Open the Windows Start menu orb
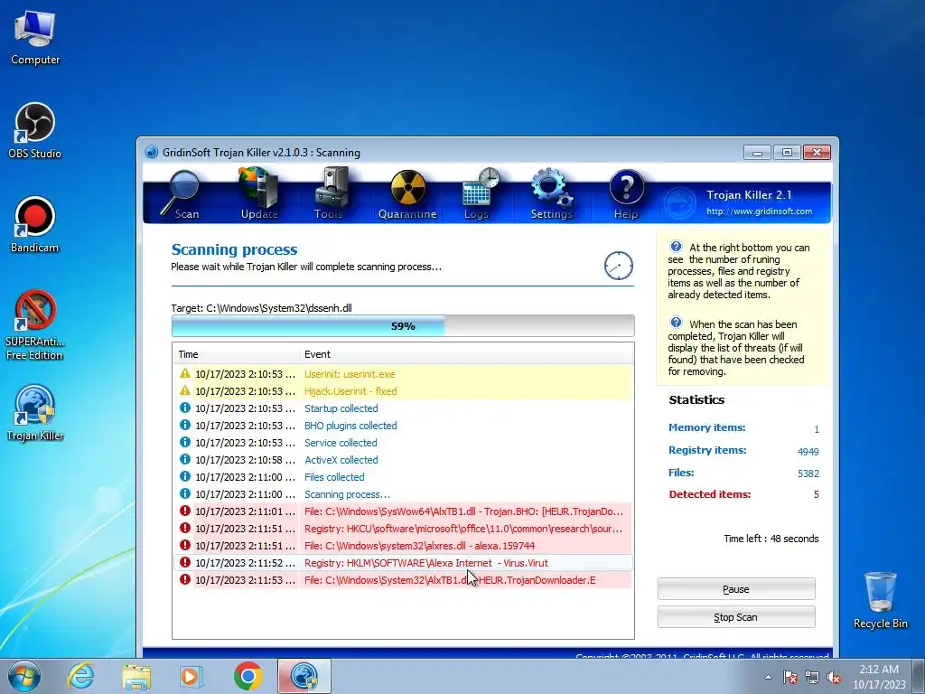The height and width of the screenshot is (694, 925). coord(24,676)
